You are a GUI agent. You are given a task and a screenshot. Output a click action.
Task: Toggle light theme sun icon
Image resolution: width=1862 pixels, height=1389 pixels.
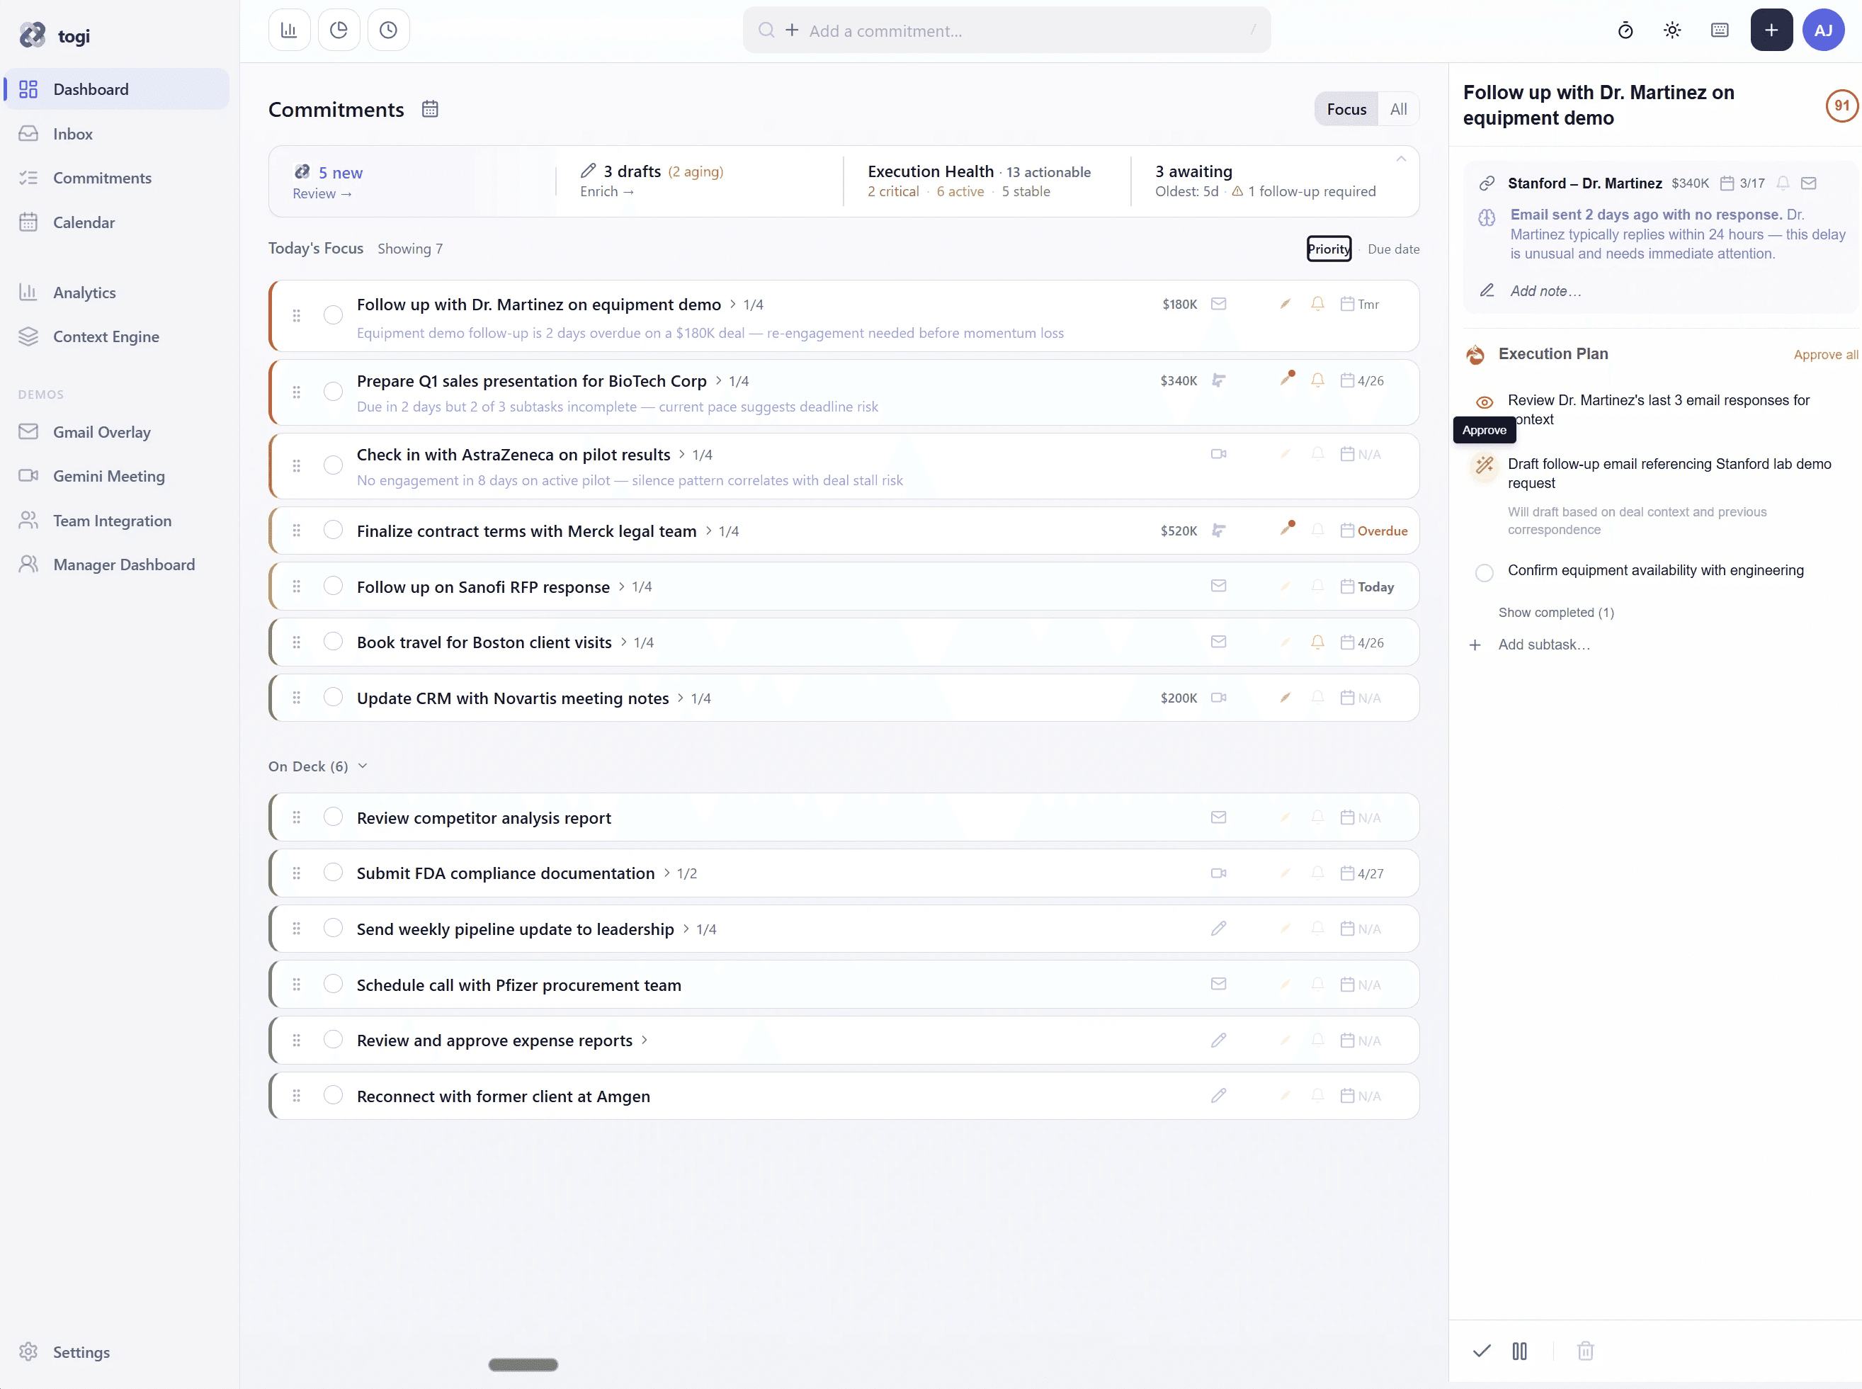coord(1672,31)
